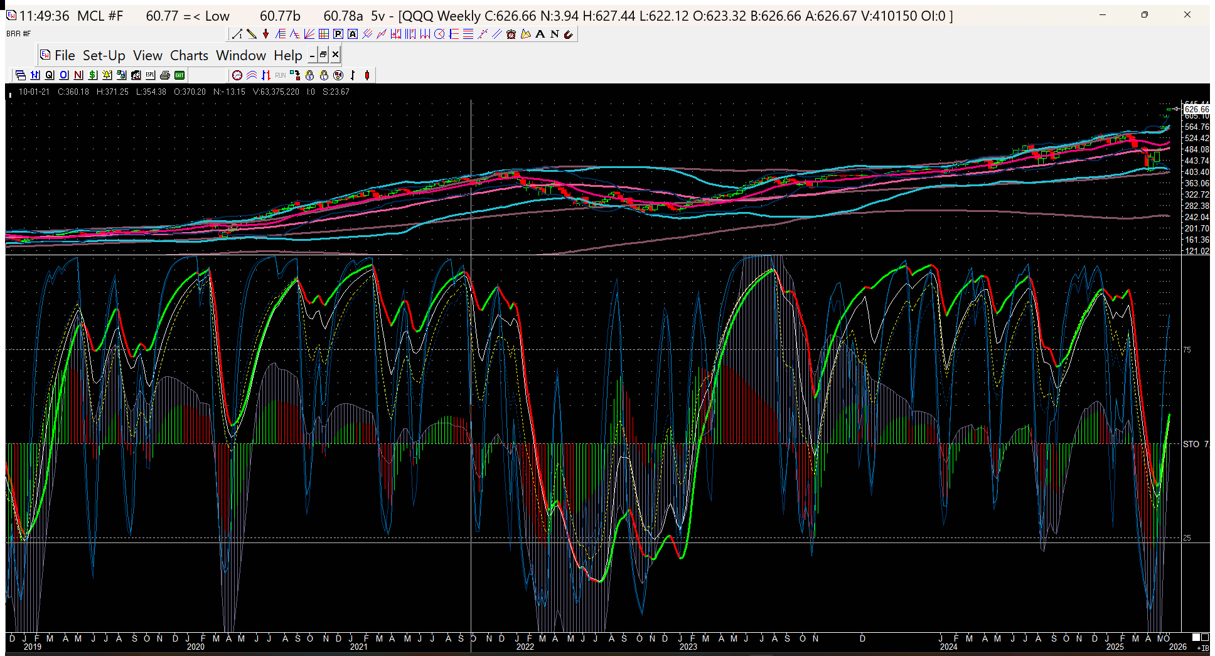
Task: Expand the Window menu
Action: (241, 56)
